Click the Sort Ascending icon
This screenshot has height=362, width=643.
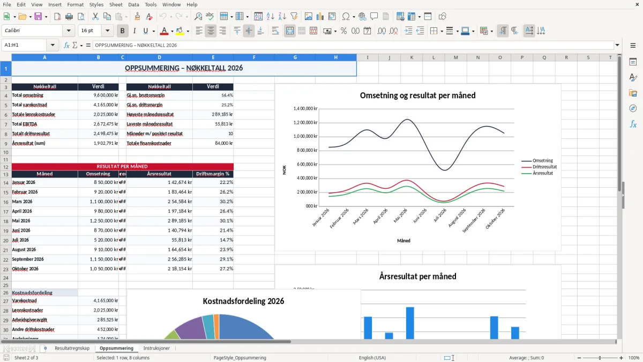click(x=270, y=17)
